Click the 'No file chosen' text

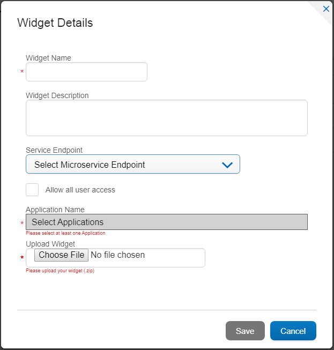click(x=117, y=255)
